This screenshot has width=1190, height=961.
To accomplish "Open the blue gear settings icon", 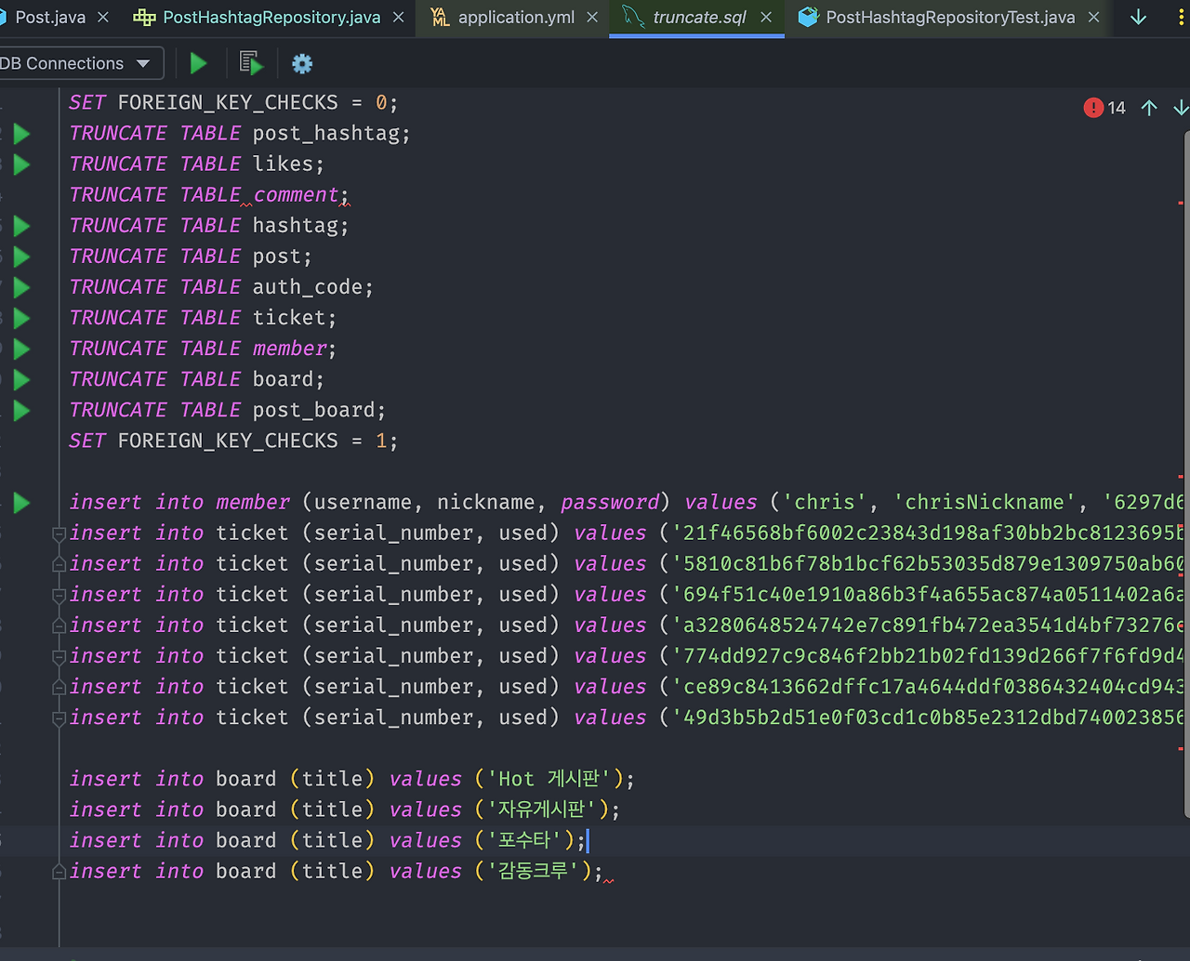I will (302, 63).
